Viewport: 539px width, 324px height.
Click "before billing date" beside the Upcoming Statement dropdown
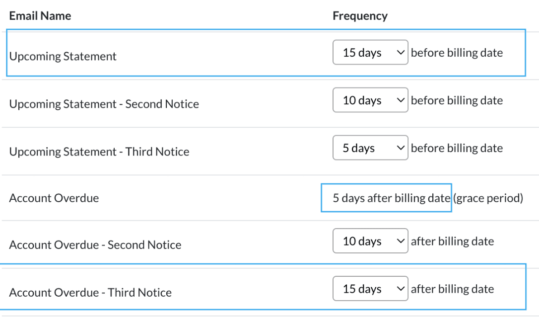(457, 53)
